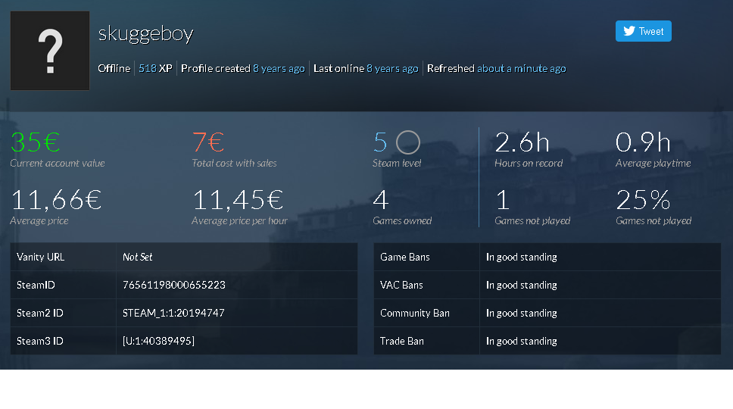733x409 pixels.
Task: Click the STEAM_1:1:20194747 value
Action: pyautogui.click(x=173, y=313)
